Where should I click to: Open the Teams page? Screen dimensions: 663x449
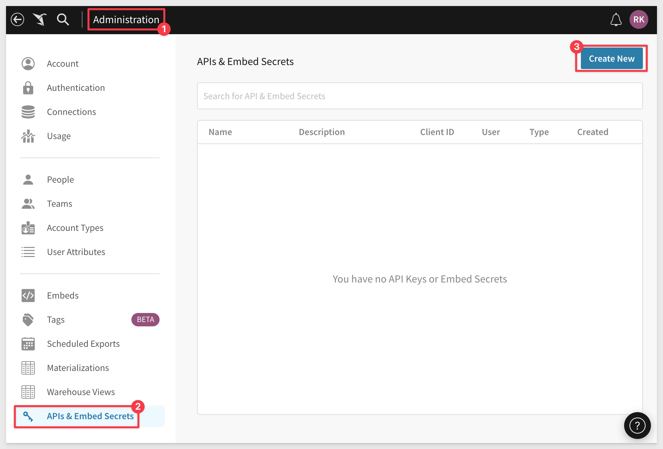click(60, 204)
